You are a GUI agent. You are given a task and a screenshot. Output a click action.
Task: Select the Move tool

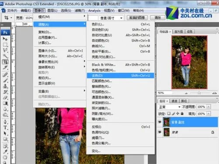5,39
